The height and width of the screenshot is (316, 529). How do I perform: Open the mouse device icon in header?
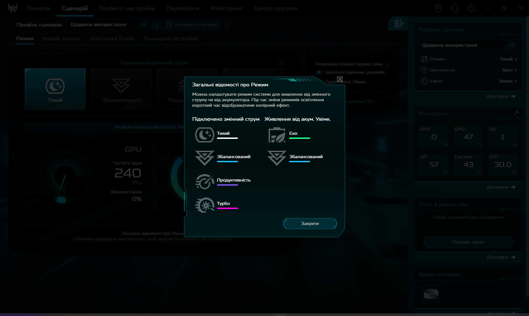click(x=438, y=8)
